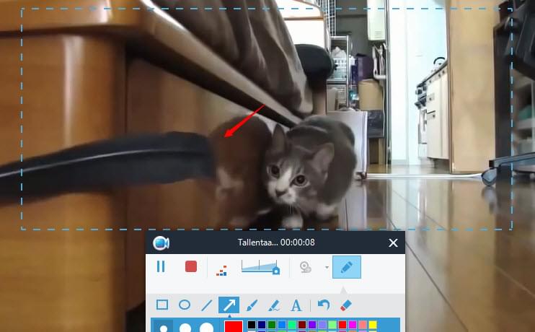Select the rectangle drawing tool
Screen dimensions: 535x332
click(162, 305)
